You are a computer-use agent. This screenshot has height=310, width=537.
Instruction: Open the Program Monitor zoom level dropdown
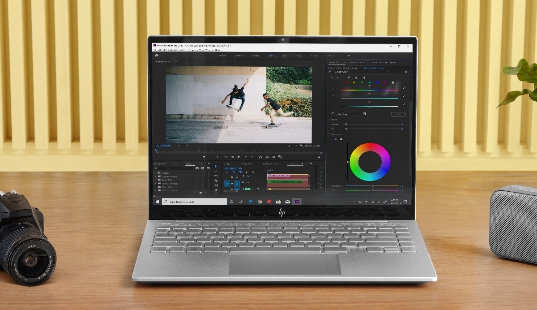click(182, 146)
